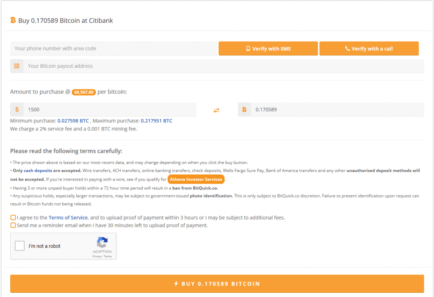
Task: Open the Terms of Service link
Action: pos(68,217)
